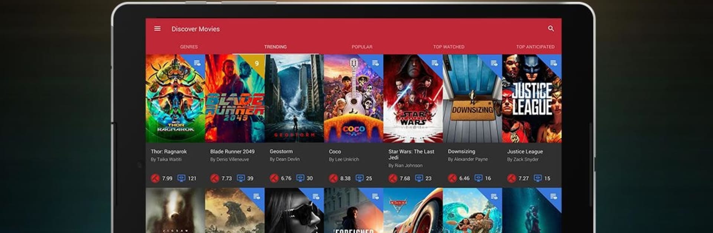This screenshot has width=713, height=233.
Task: Click the director name Dean Devlin
Action: pyautogui.click(x=287, y=159)
